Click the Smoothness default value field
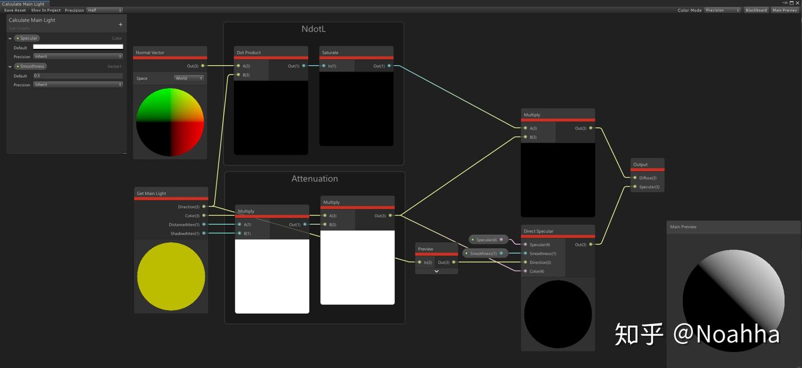 point(77,76)
